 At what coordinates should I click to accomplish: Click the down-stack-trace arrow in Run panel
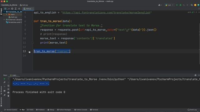point(8,82)
